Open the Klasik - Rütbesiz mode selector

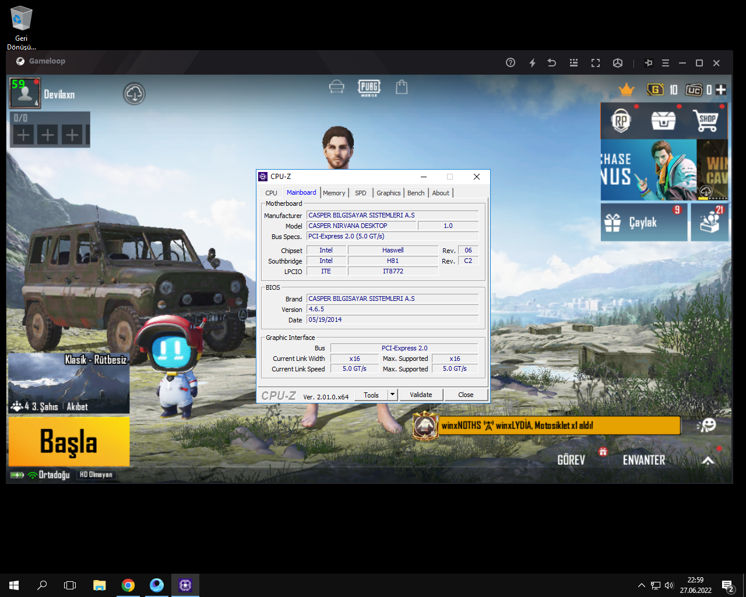(69, 382)
